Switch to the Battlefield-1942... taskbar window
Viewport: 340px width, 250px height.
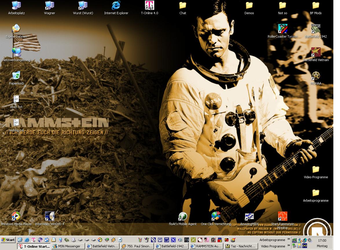click(171, 246)
